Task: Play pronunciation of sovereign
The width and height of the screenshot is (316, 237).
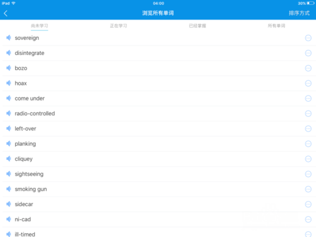Action: click(x=9, y=38)
